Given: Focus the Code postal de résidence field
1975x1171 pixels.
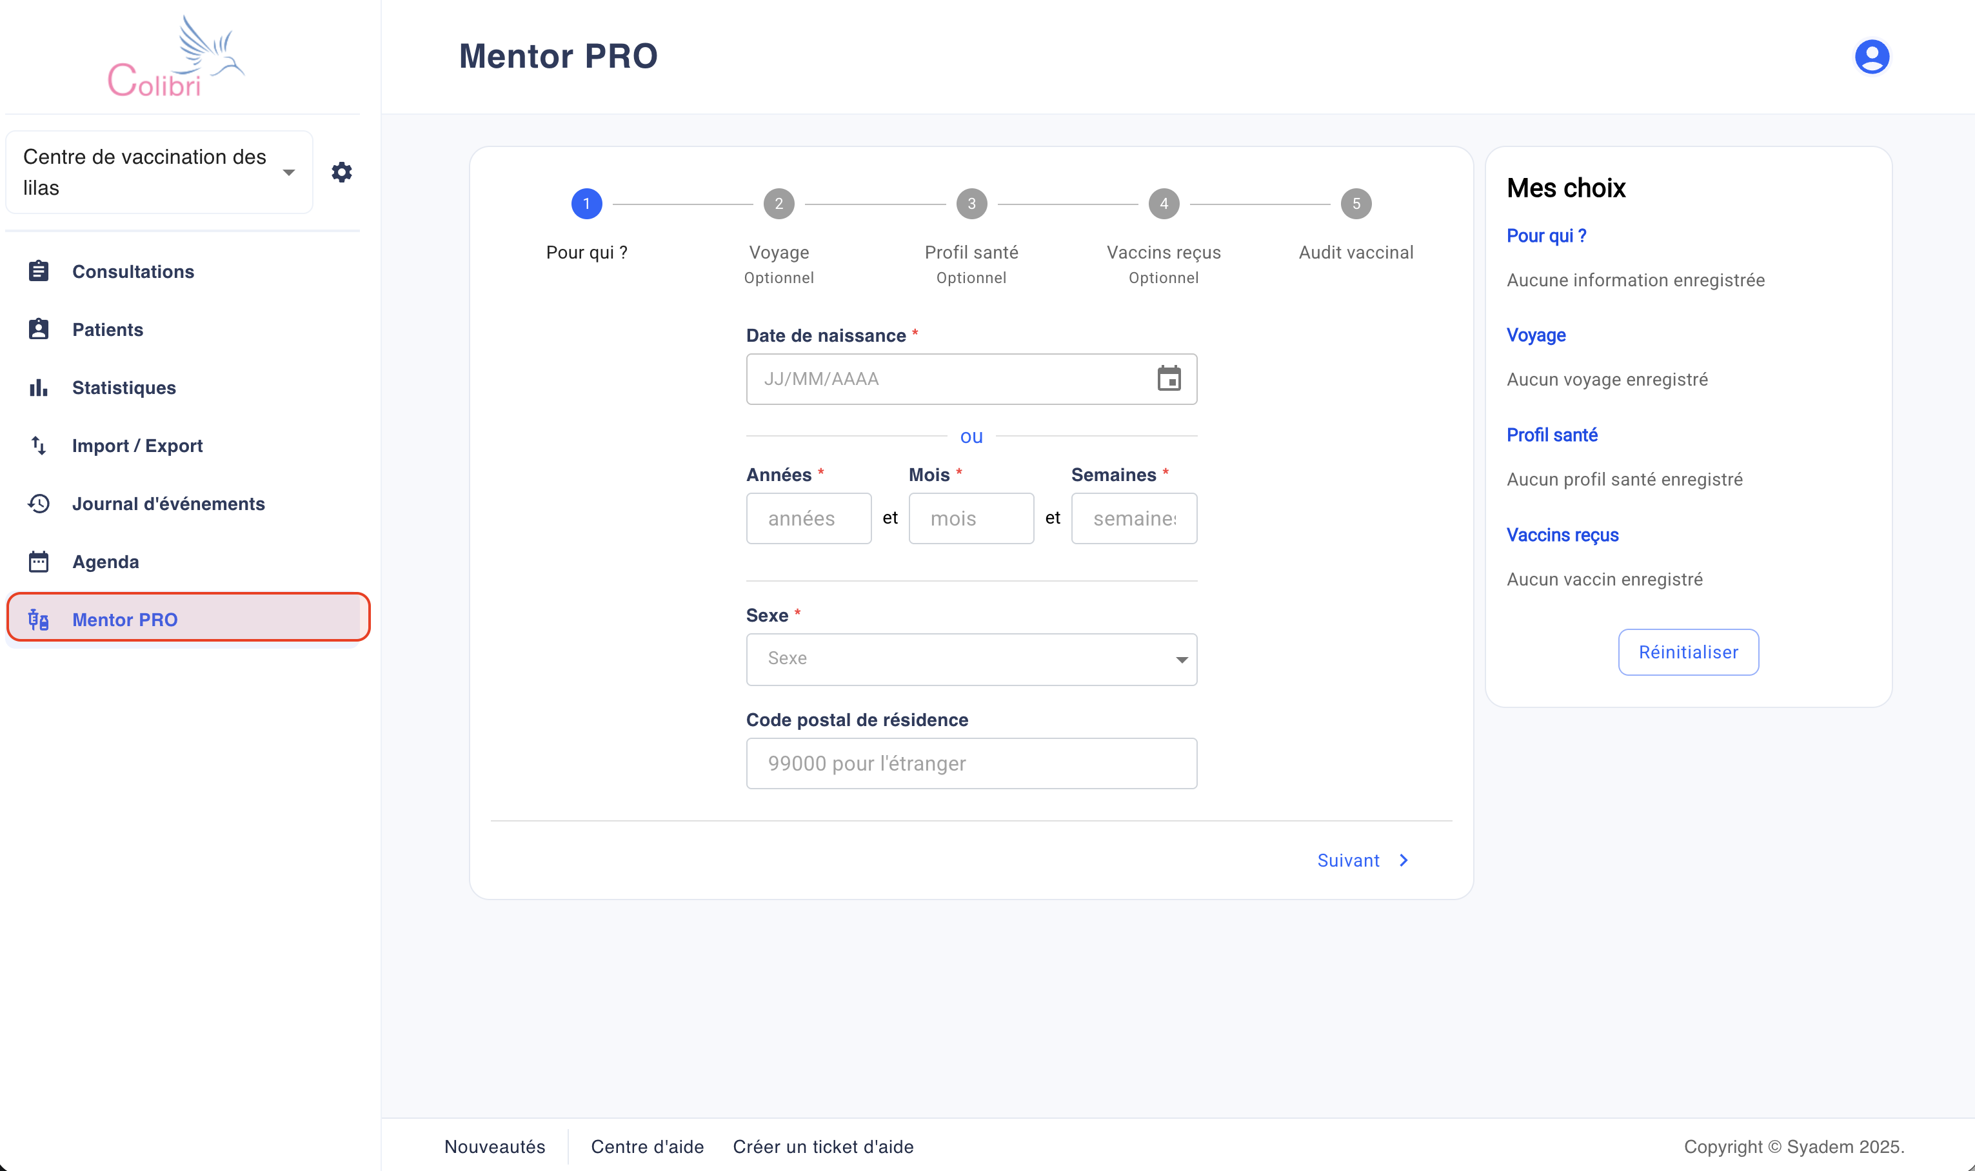Looking at the screenshot, I should (971, 763).
